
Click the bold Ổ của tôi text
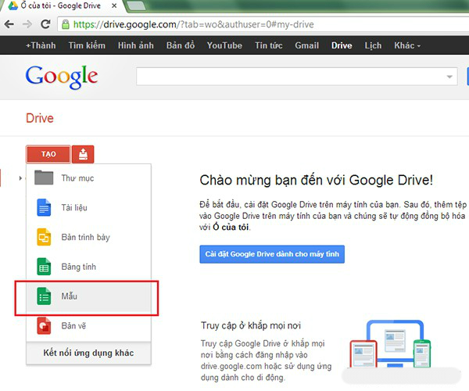tap(231, 227)
